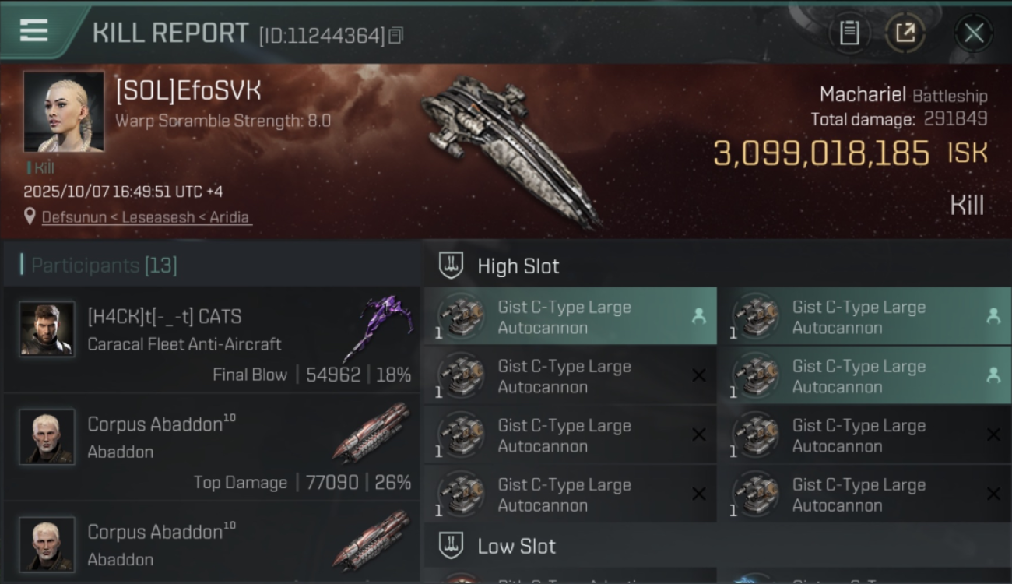1012x584 pixels.
Task: Select the top-left highlighted autocannon slot
Action: tap(570, 316)
